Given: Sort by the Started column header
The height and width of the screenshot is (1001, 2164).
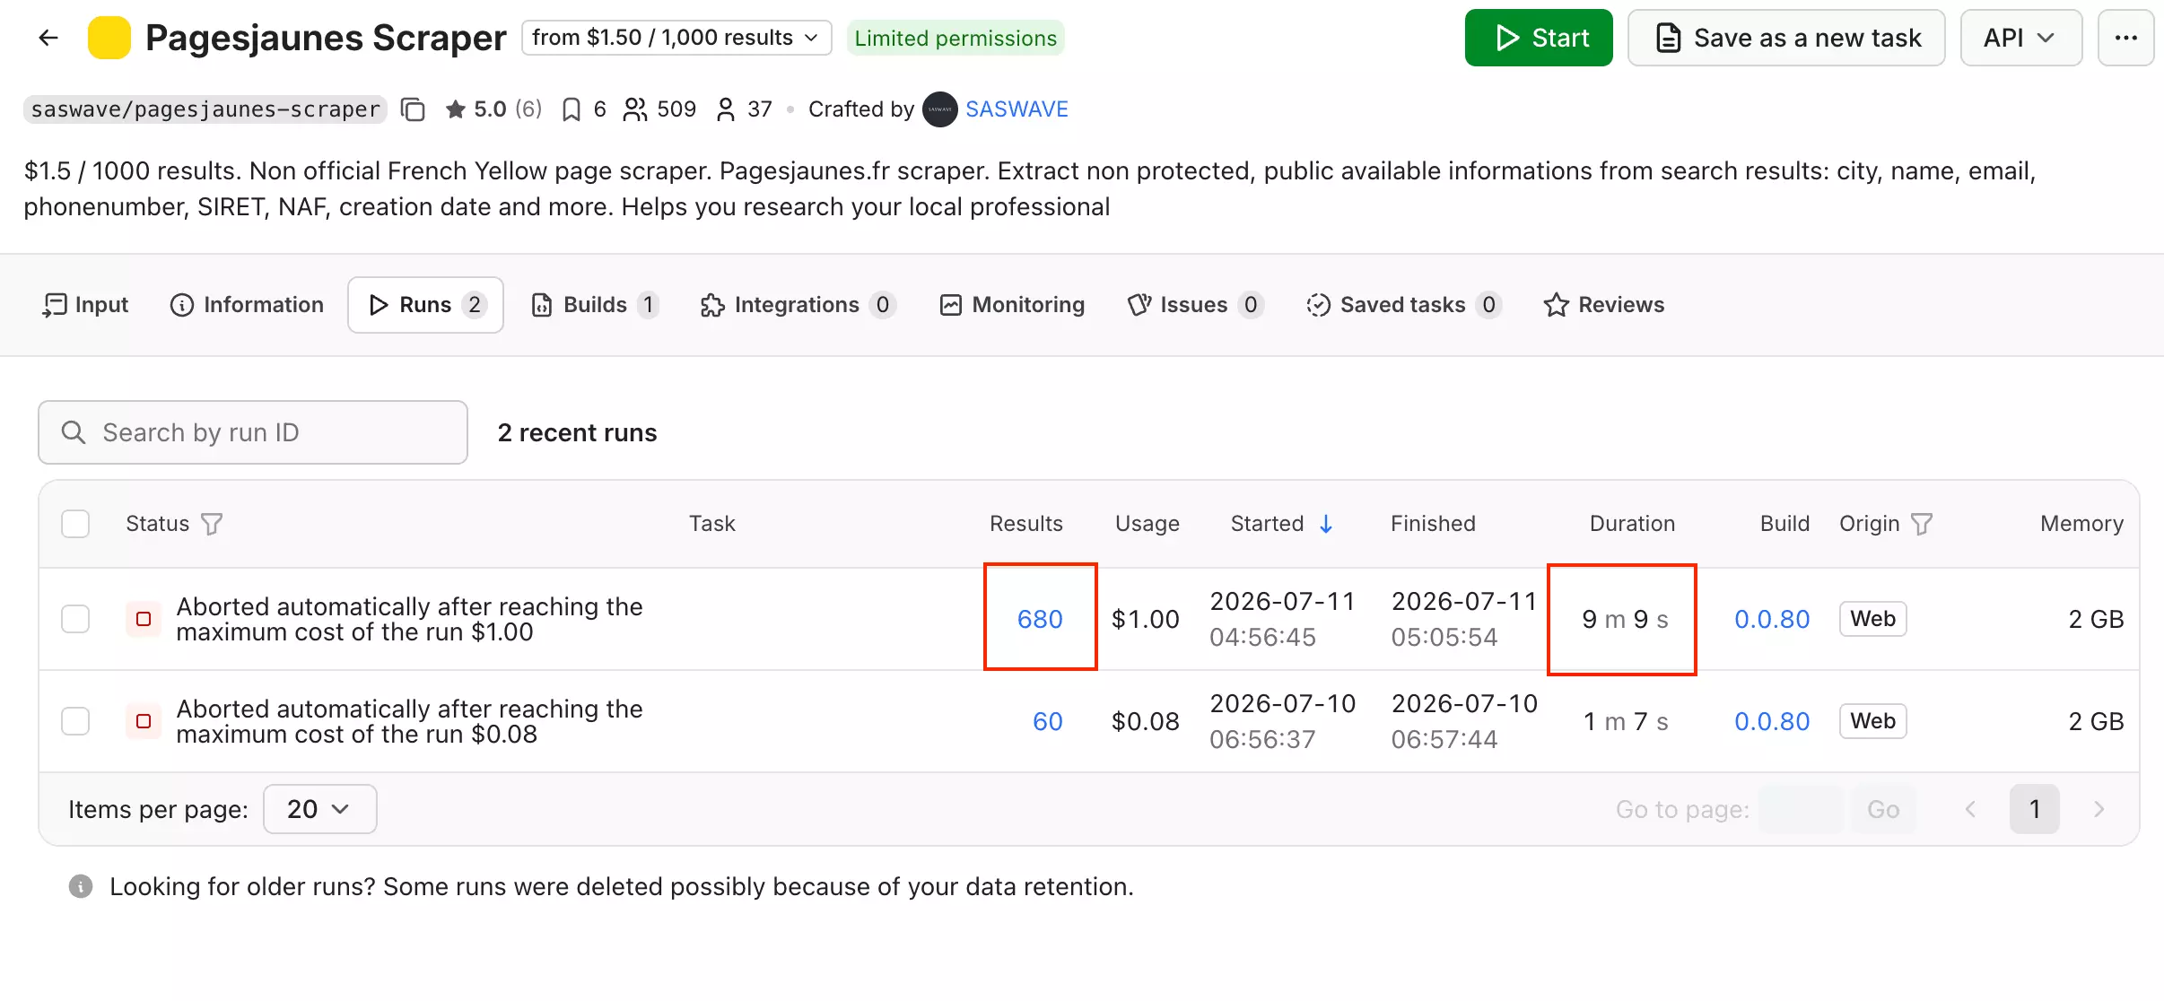Looking at the screenshot, I should (1267, 524).
